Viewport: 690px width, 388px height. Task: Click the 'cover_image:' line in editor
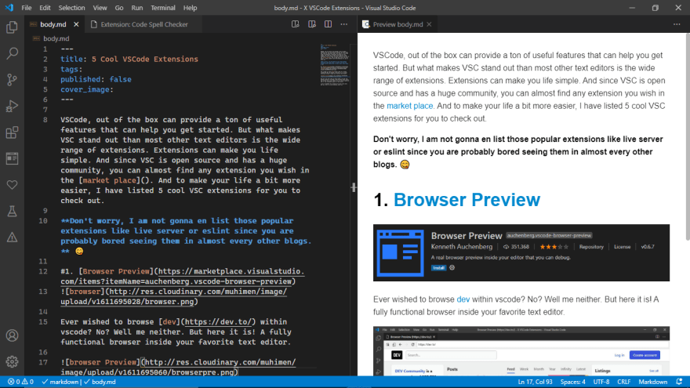[x=87, y=89]
